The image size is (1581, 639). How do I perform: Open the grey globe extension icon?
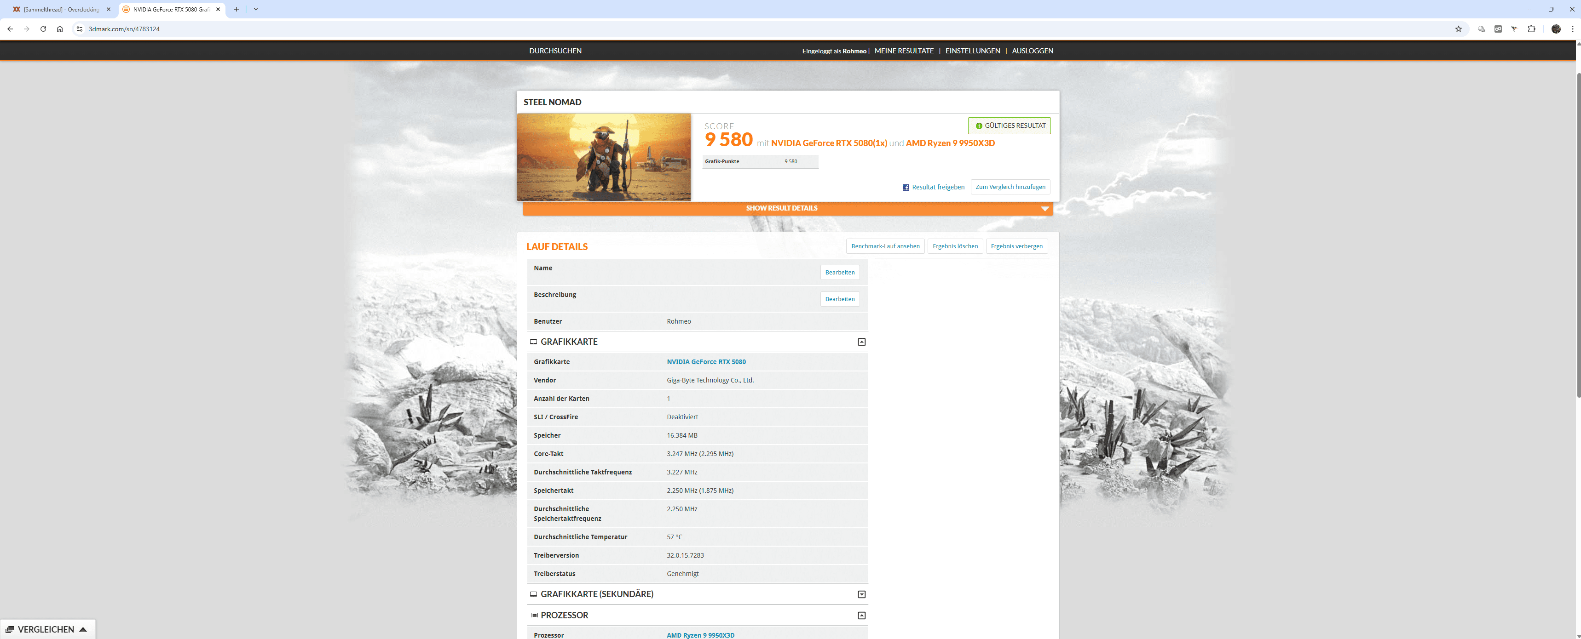click(x=1482, y=29)
